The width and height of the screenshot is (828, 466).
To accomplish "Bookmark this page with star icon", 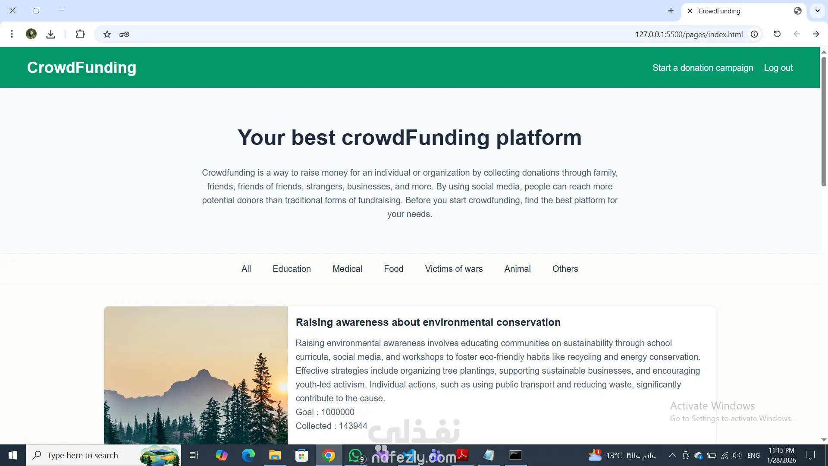I will pyautogui.click(x=107, y=35).
